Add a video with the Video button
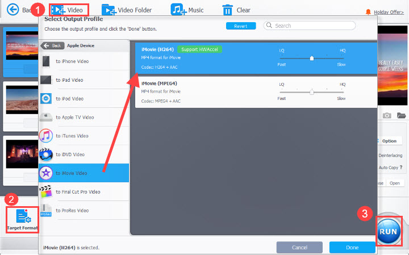The image size is (409, 255). point(69,10)
